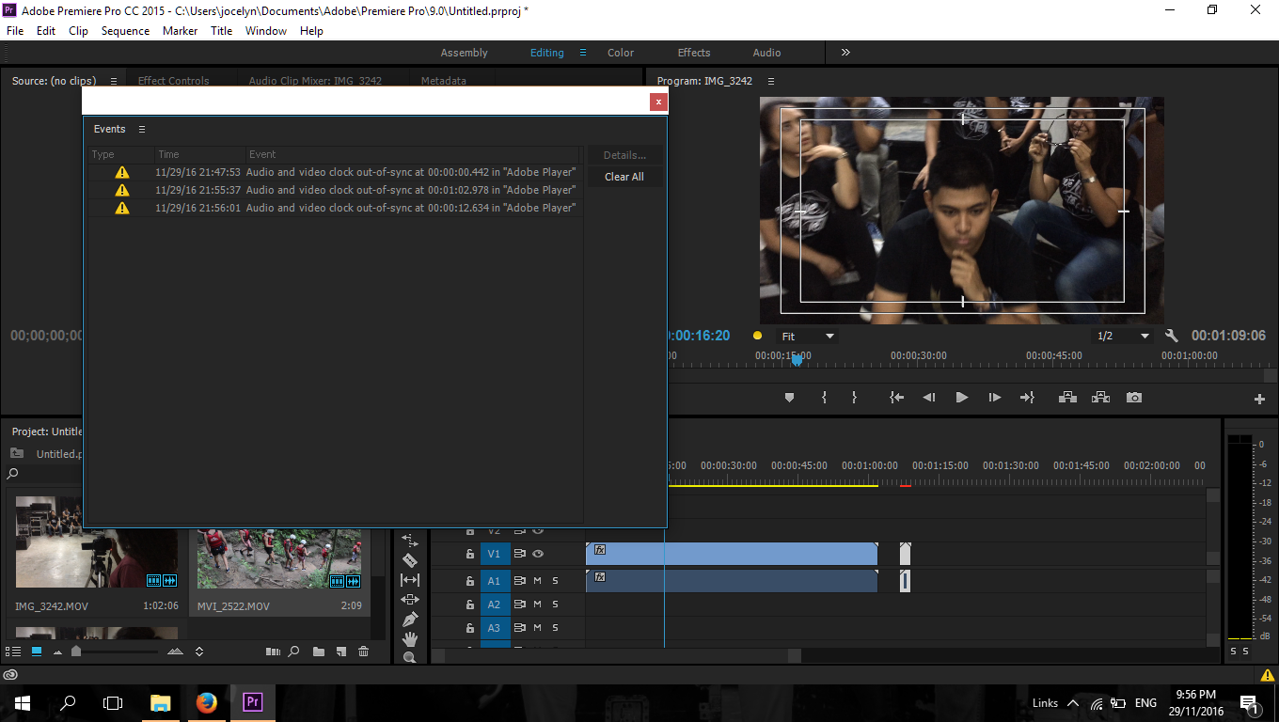Select the Hand tool in the tools panel
1279x722 pixels.
(410, 639)
